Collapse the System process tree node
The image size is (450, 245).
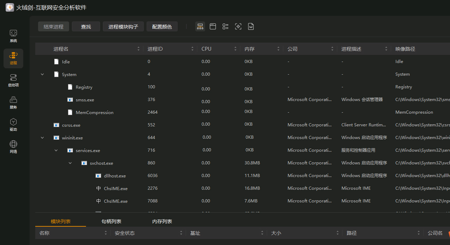42,74
